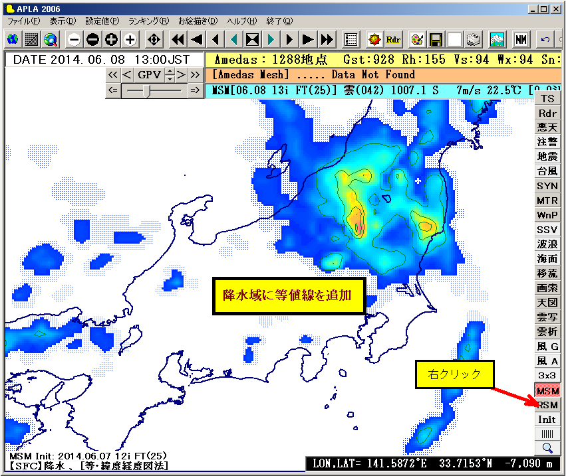The width and height of the screenshot is (566, 476).
Task: Click the GPV spinner up/down arrows
Action: [170, 74]
